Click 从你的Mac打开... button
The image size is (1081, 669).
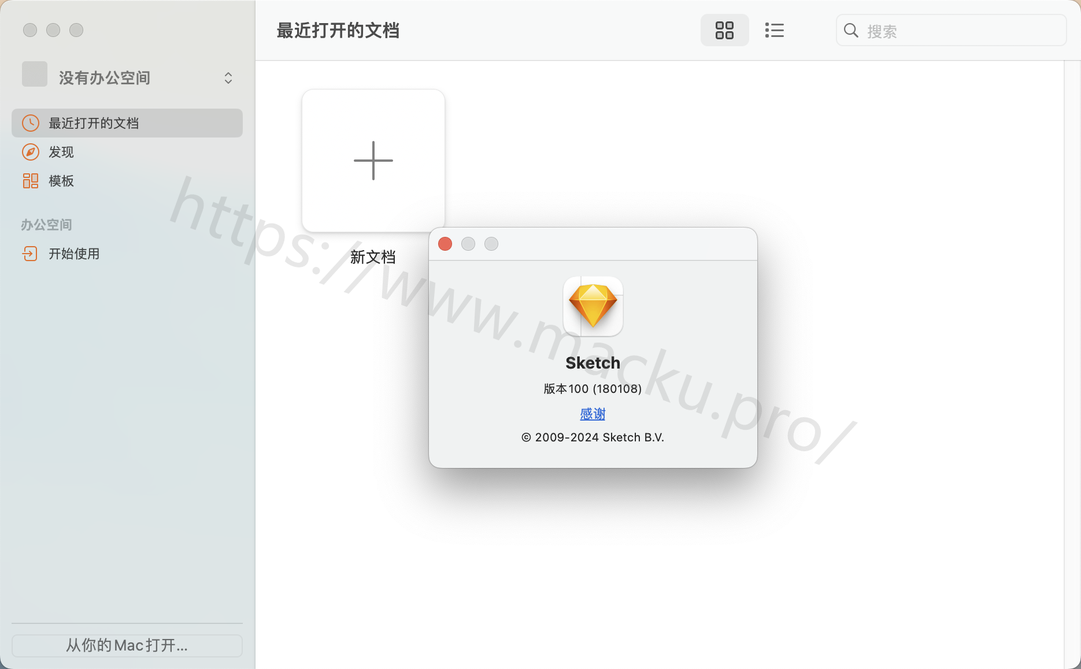click(127, 645)
